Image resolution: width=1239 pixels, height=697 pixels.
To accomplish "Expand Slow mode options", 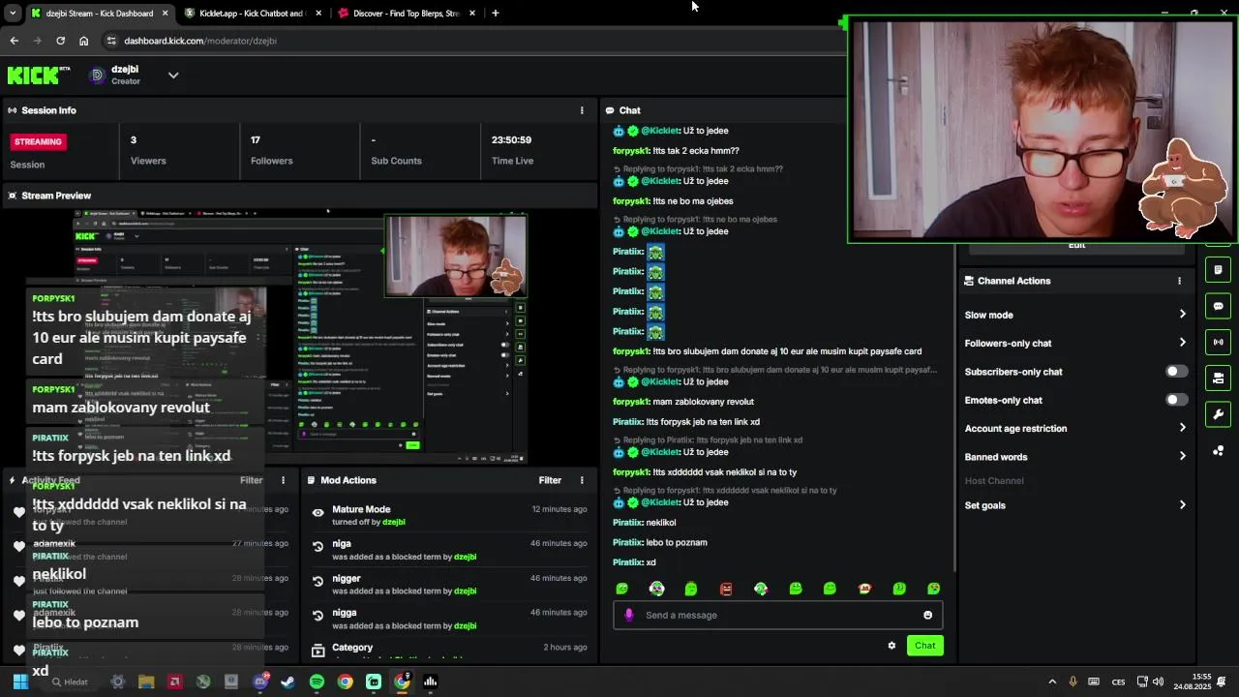I will click(x=1182, y=315).
